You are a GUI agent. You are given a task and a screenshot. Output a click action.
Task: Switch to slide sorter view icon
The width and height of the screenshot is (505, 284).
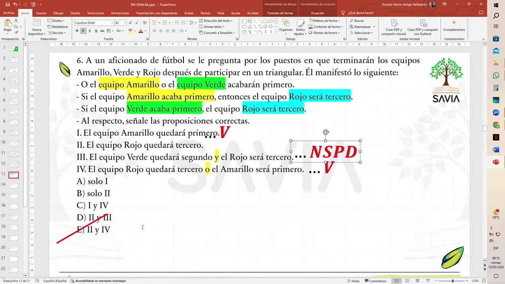(x=407, y=281)
